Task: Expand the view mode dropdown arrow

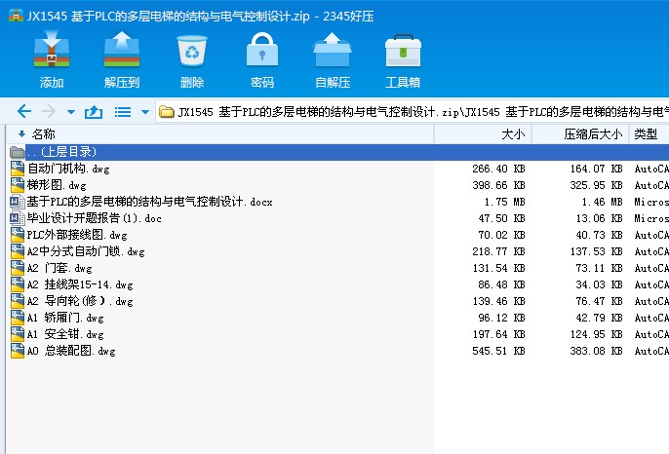Action: pos(145,112)
